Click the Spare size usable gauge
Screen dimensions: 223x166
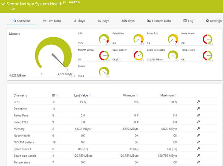[x=173, y=55]
